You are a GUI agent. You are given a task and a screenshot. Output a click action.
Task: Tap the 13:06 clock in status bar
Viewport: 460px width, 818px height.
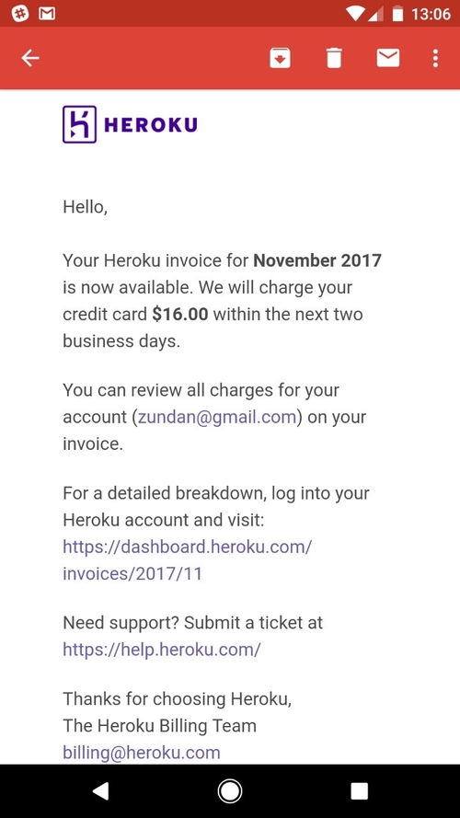[x=431, y=14]
